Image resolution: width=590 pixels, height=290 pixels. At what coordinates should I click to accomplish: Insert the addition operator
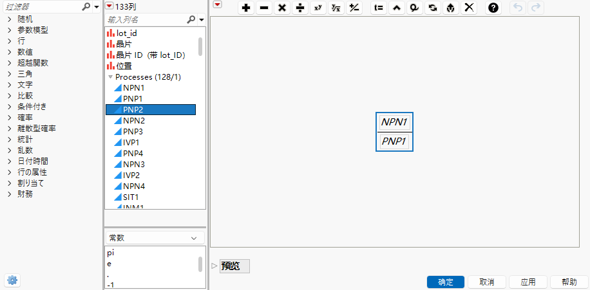pos(246,8)
